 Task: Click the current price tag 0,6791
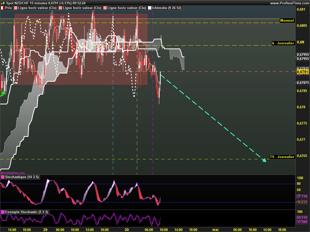(x=303, y=71)
